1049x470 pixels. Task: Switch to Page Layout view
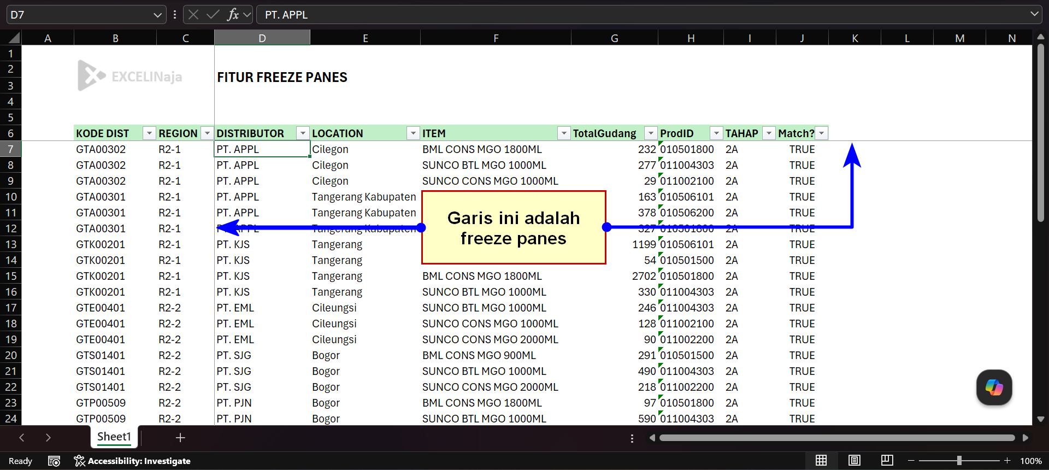pyautogui.click(x=854, y=461)
